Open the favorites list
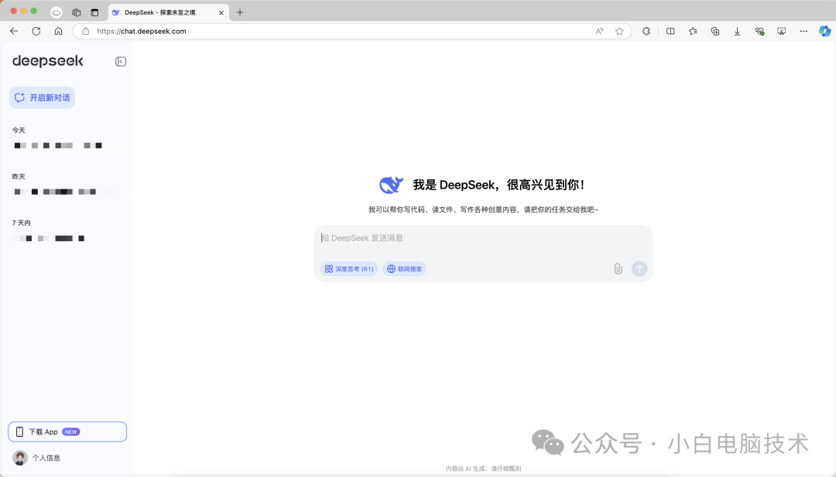 (693, 32)
